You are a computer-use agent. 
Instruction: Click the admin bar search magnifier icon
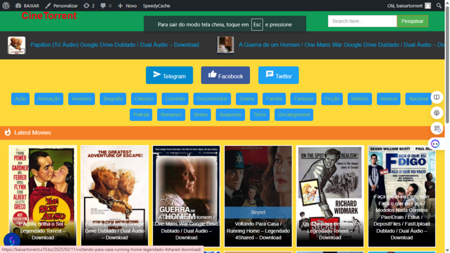[x=439, y=5]
